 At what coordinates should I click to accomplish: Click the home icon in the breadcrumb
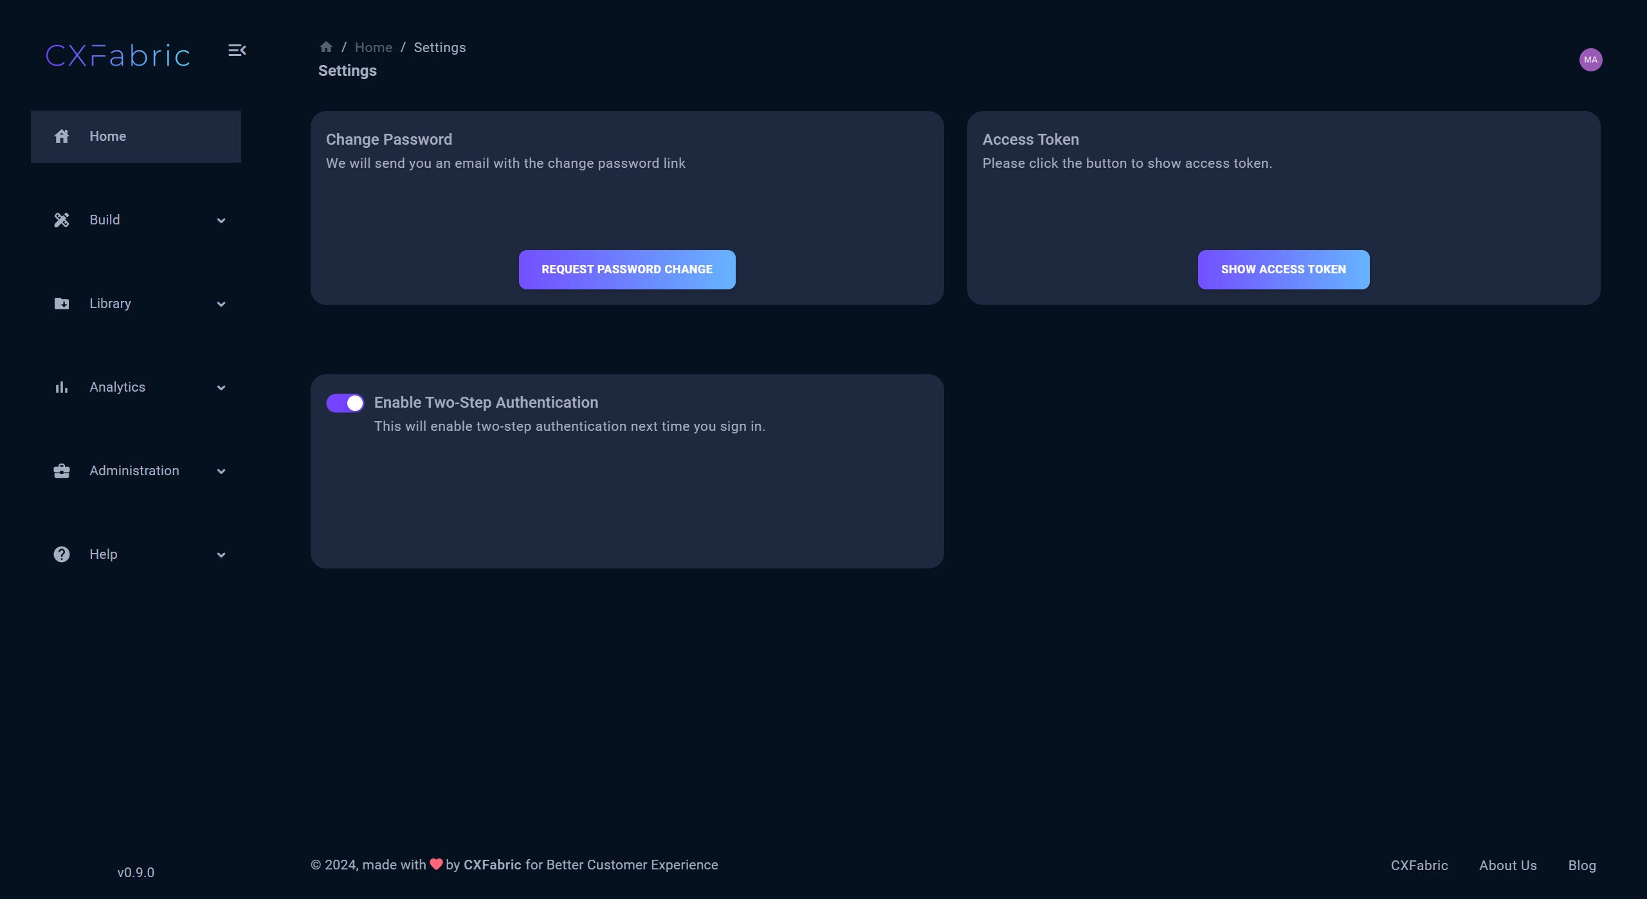(326, 47)
